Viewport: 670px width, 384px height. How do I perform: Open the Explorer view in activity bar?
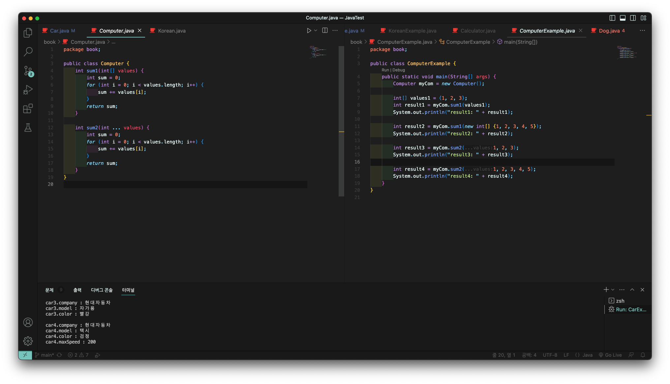click(28, 33)
